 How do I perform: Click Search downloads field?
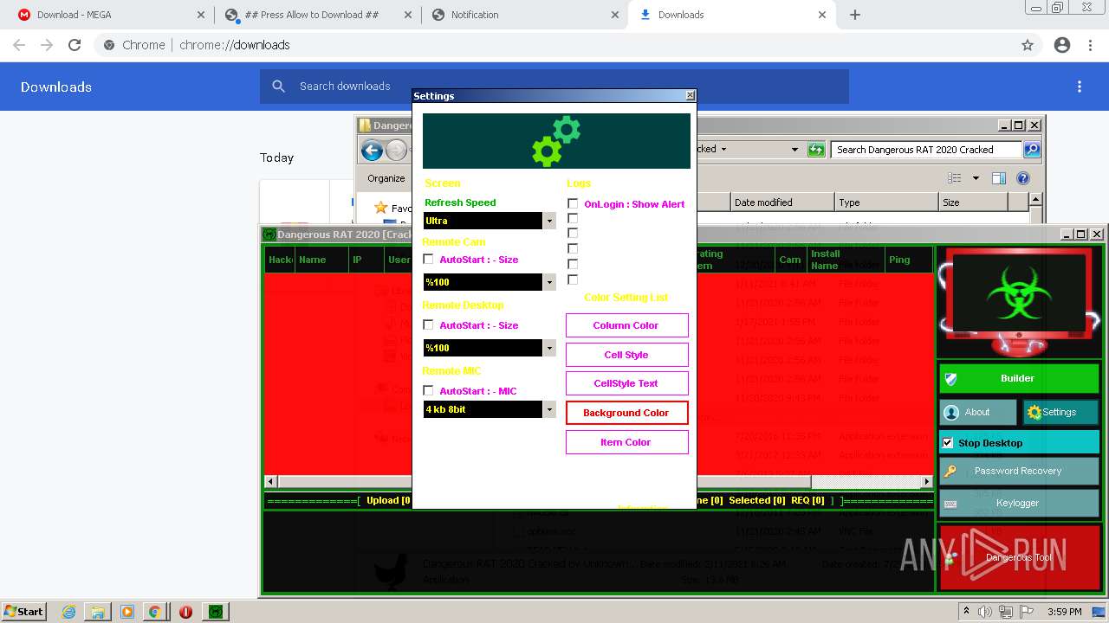[554, 87]
